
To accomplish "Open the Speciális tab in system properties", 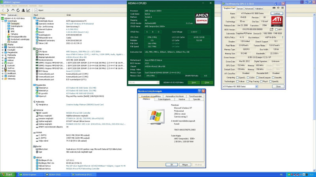I will (x=196, y=99).
